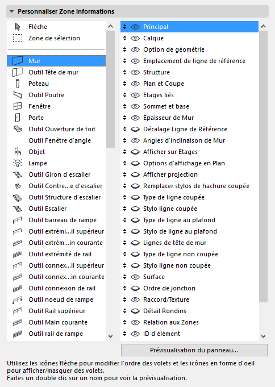Hide the Surface panel eye icon

(135, 277)
